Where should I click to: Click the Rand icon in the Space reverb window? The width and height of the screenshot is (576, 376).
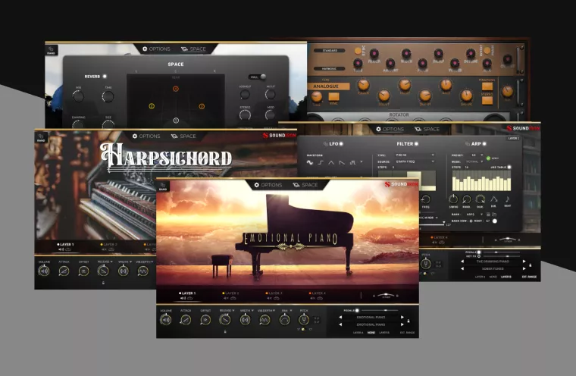[x=51, y=50]
